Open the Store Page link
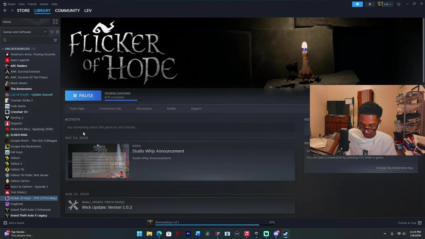 tap(77, 109)
